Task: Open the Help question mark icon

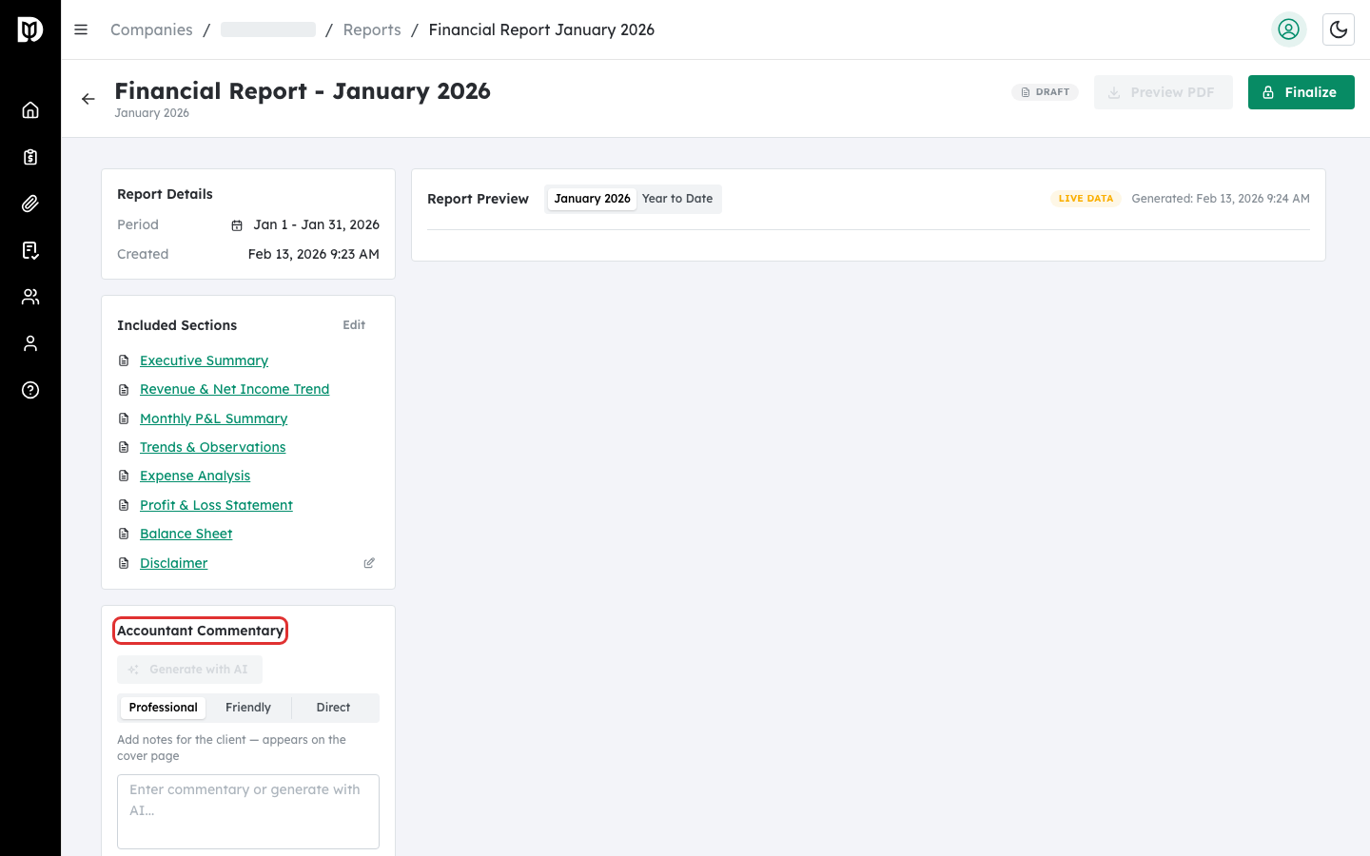Action: tap(29, 390)
